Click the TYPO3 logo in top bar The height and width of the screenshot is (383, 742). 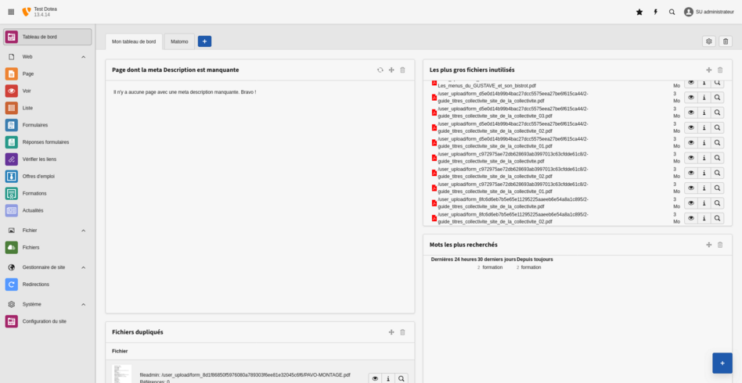(27, 12)
